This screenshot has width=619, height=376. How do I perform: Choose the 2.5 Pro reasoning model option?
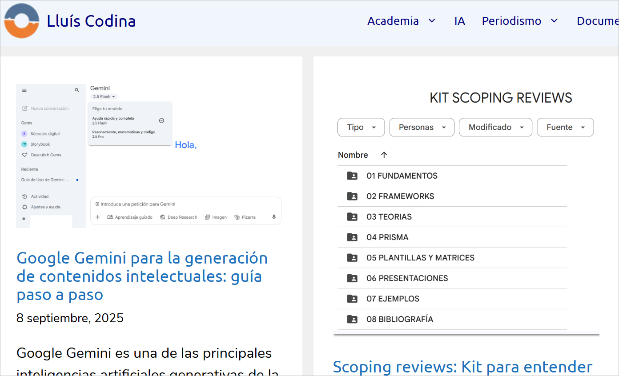point(124,134)
